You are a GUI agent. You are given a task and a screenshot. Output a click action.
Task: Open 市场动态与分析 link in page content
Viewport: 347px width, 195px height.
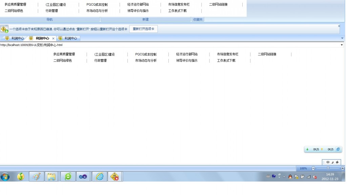pos(146,61)
